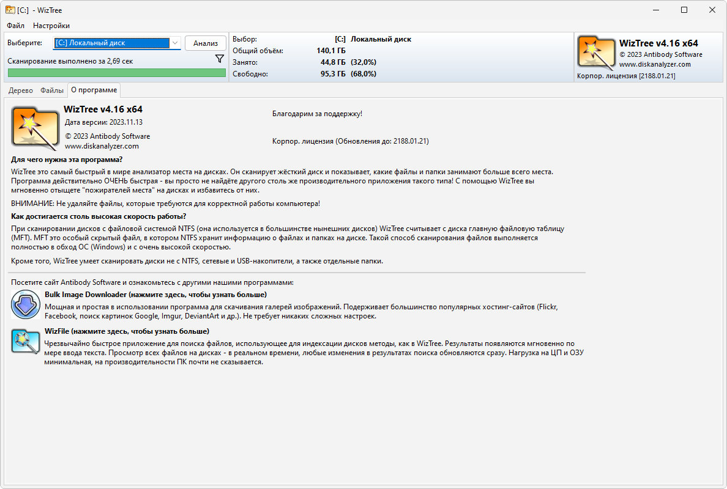727x489 pixels.
Task: Click 'Посетите сайт Antibody Software' line
Action: pos(152,282)
